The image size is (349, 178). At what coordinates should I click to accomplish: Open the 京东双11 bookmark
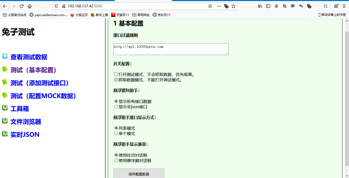point(162,15)
